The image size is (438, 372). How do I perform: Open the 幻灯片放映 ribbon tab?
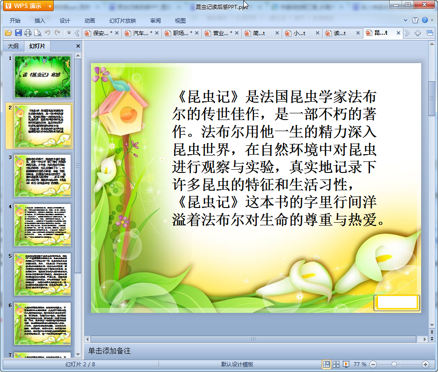(123, 21)
